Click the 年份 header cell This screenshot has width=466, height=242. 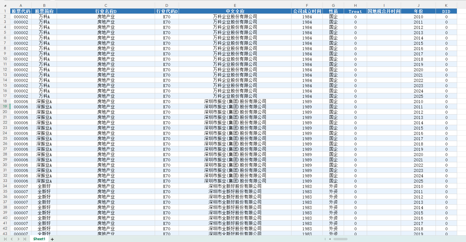[x=418, y=11]
